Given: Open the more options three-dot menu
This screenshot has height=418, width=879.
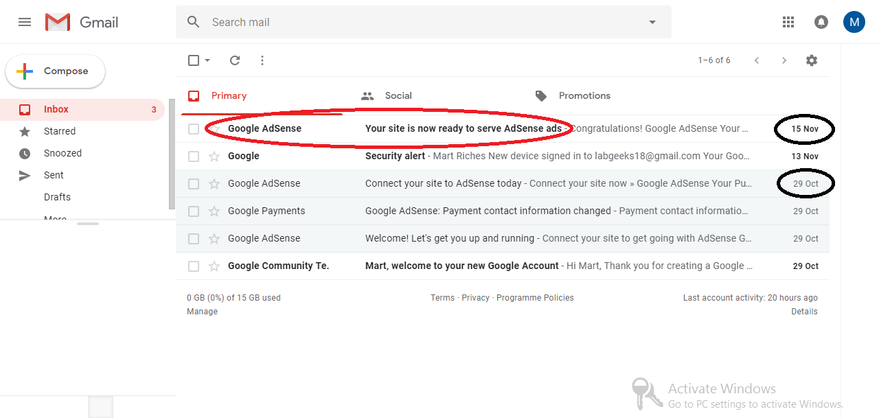Looking at the screenshot, I should click(x=262, y=60).
